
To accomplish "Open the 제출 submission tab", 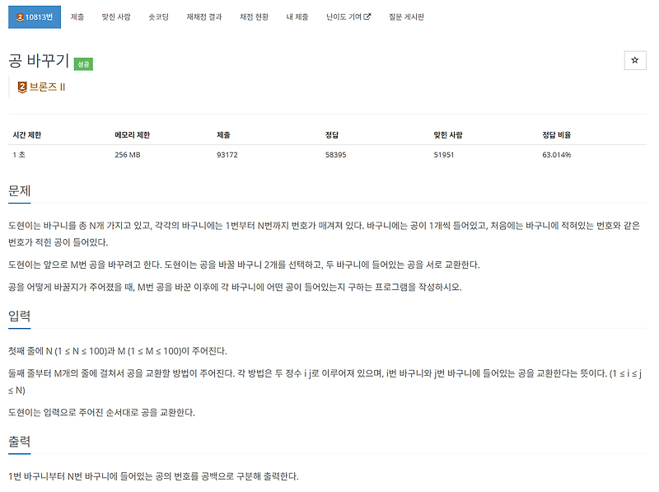I will point(79,15).
